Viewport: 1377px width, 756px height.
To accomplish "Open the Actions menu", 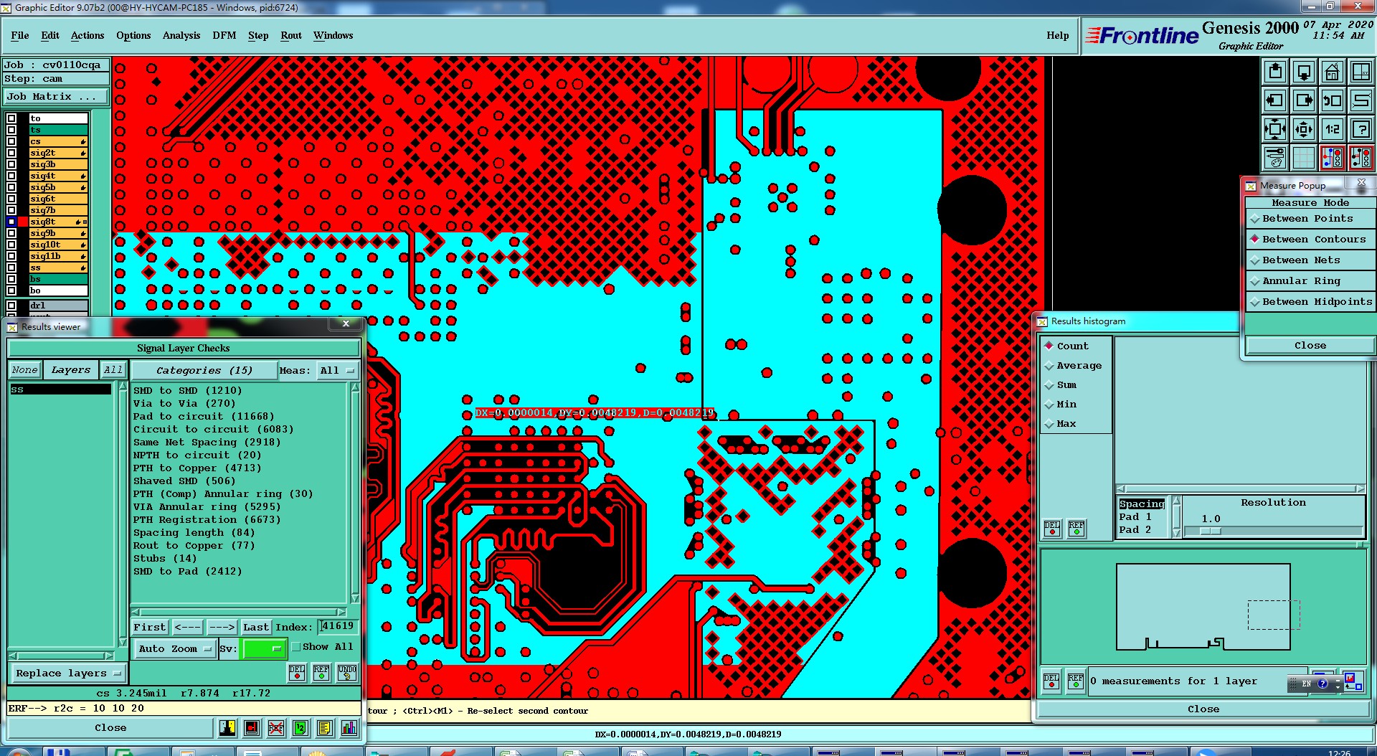I will pos(87,35).
